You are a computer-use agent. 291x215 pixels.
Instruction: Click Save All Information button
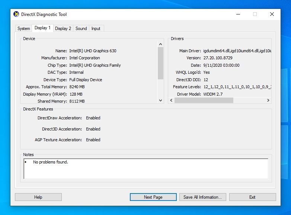click(x=203, y=197)
